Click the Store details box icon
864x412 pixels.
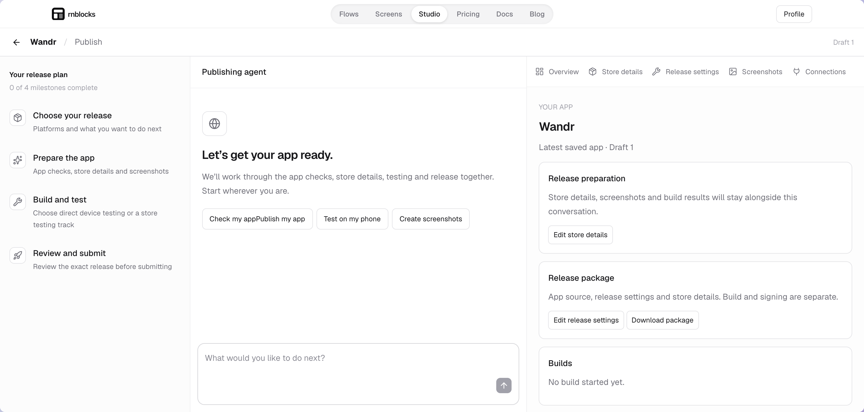(593, 72)
